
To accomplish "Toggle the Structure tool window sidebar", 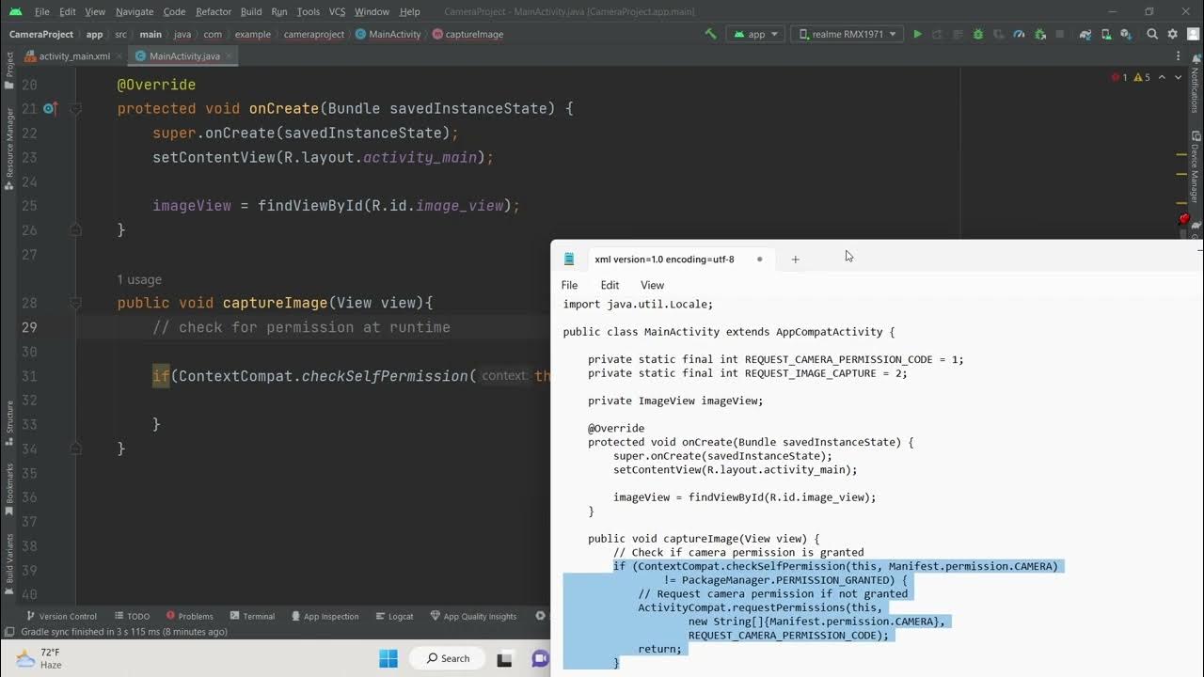I will pos(9,421).
